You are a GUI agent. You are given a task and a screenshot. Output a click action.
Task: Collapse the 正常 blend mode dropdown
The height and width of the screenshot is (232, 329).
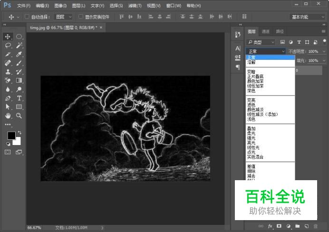tap(266, 51)
